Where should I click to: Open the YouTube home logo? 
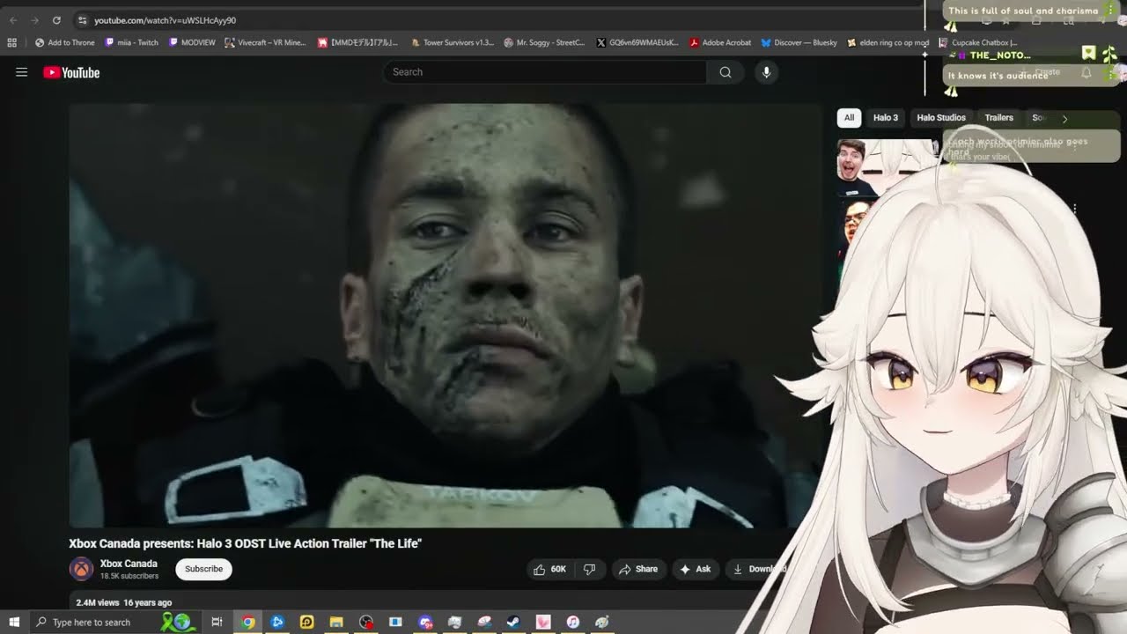pos(70,72)
